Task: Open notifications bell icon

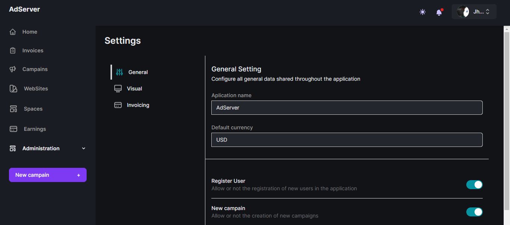Action: click(x=439, y=12)
